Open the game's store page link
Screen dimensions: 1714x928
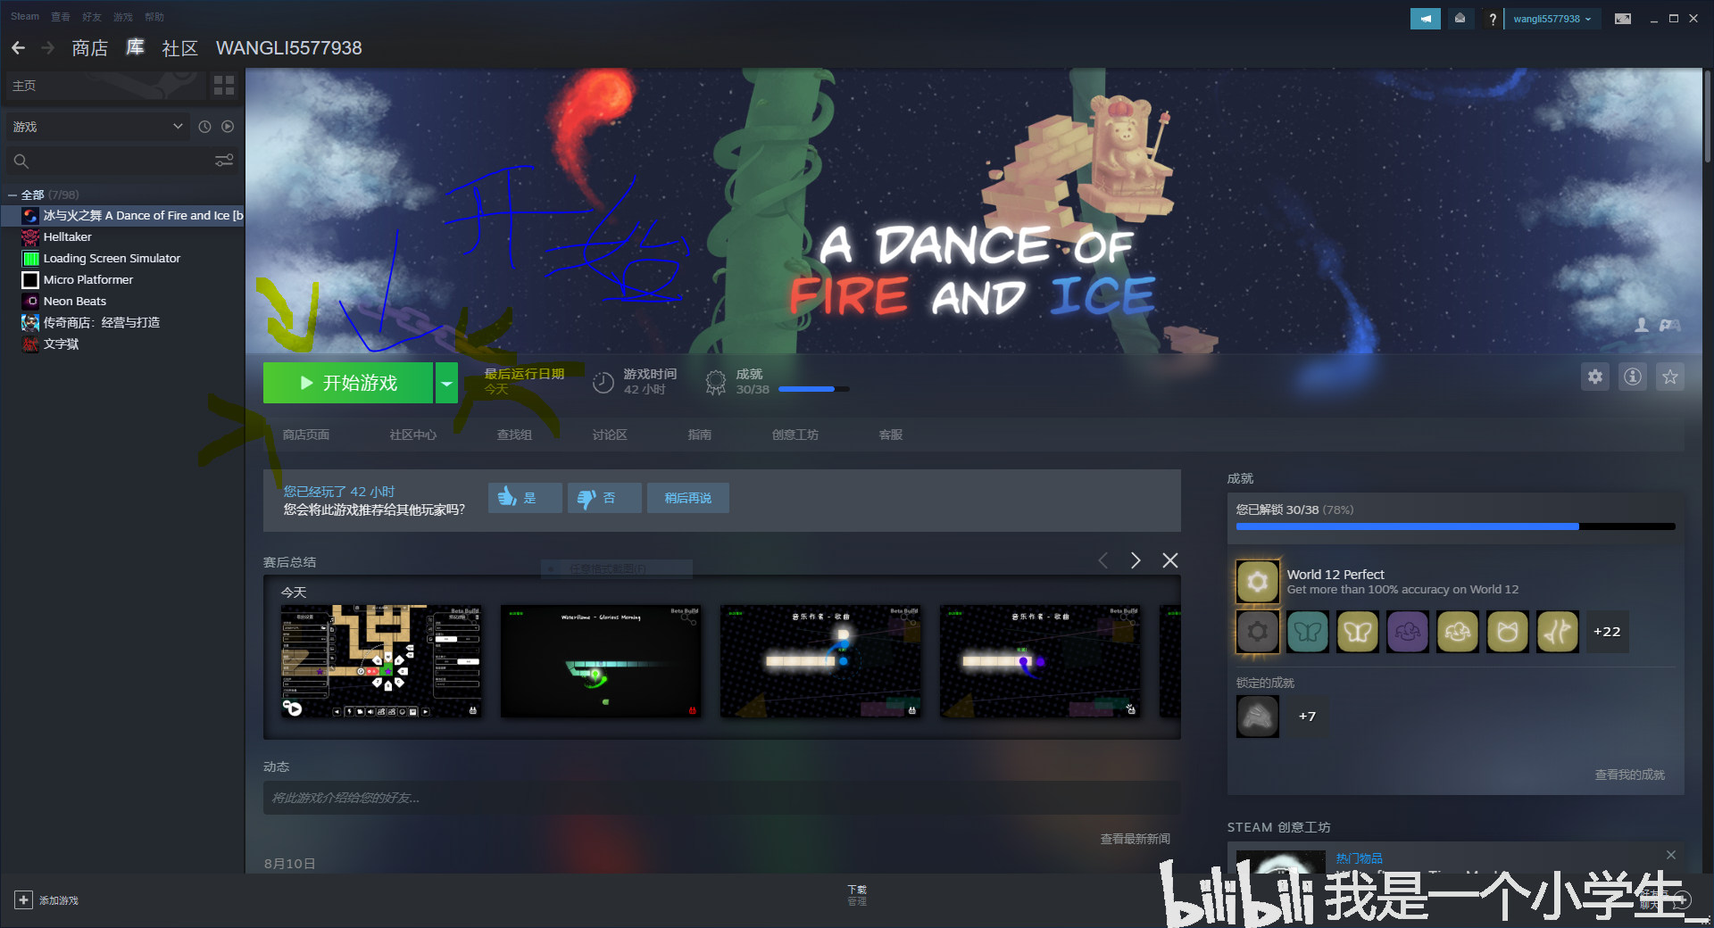click(306, 435)
